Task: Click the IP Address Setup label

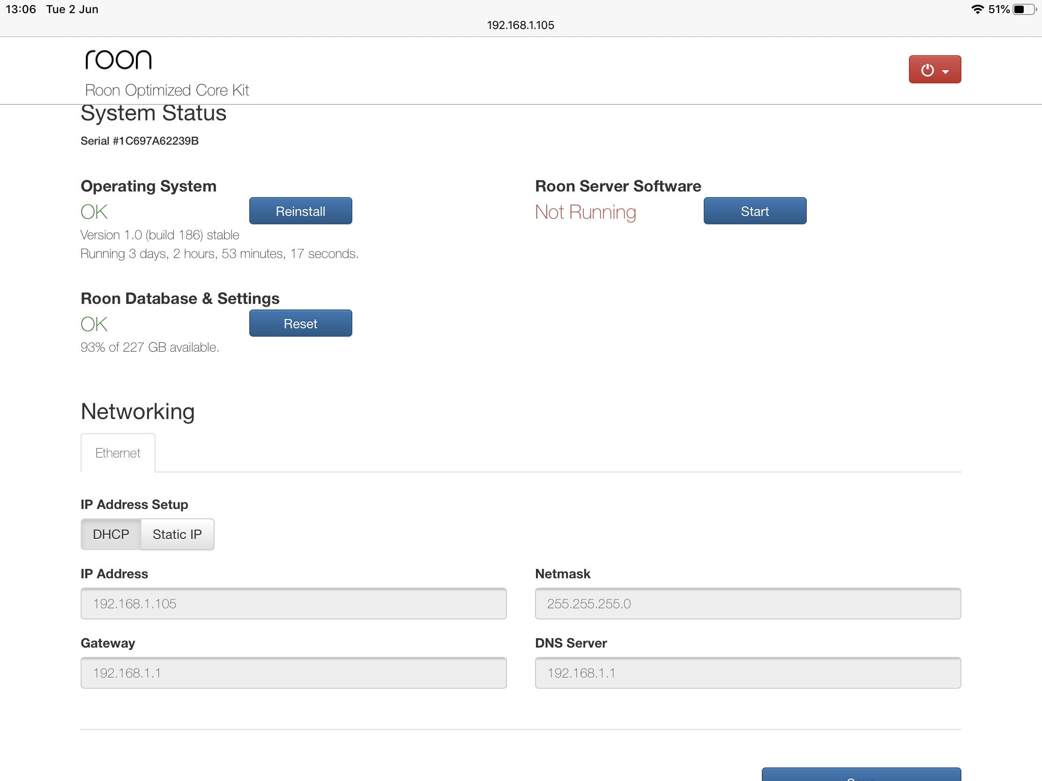Action: (x=134, y=504)
